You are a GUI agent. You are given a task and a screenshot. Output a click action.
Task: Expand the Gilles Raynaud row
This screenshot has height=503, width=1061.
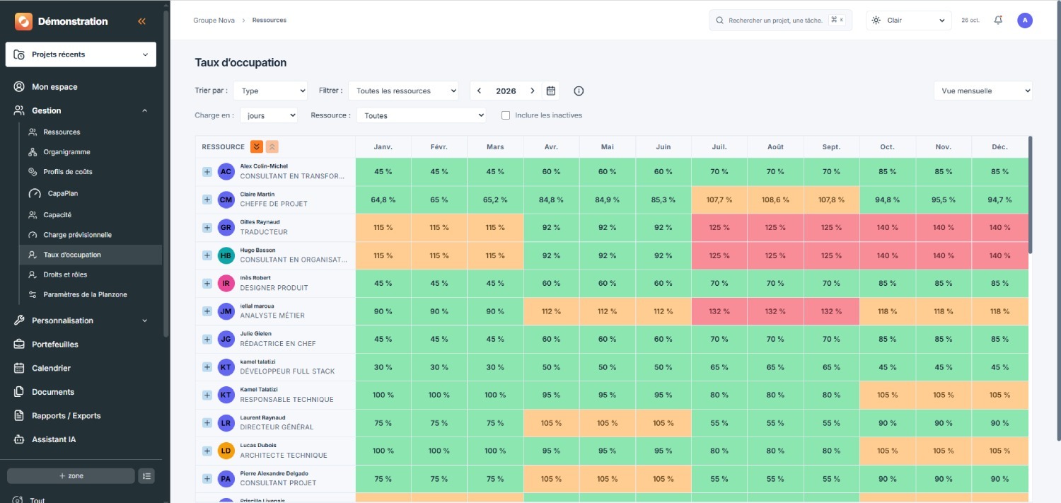207,227
